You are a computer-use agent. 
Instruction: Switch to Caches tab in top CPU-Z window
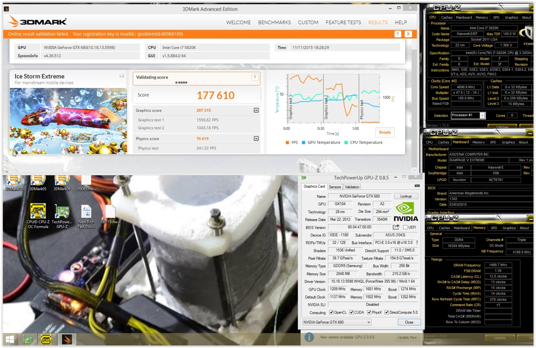coord(446,17)
